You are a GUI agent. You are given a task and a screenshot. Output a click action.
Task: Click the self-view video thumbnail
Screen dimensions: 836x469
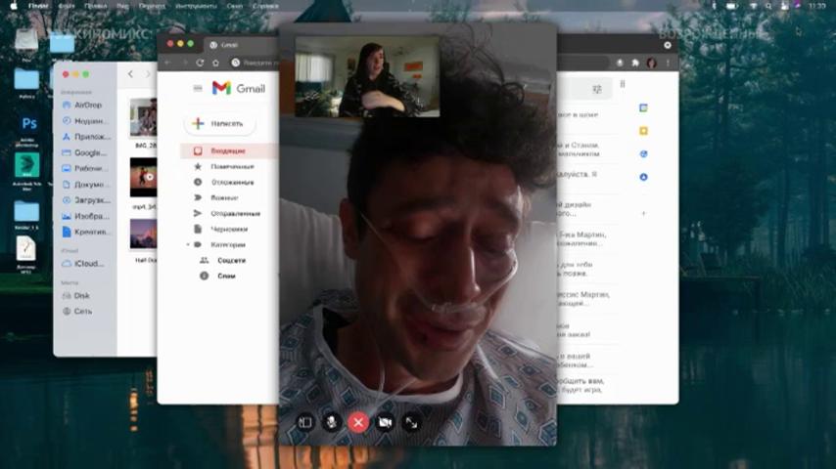click(367, 76)
